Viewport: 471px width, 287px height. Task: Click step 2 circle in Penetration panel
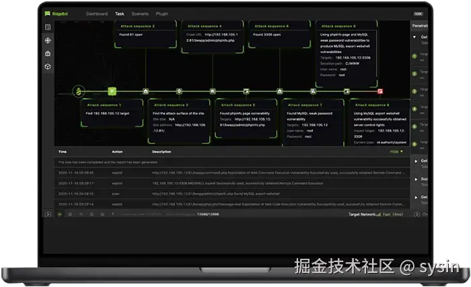click(x=414, y=74)
